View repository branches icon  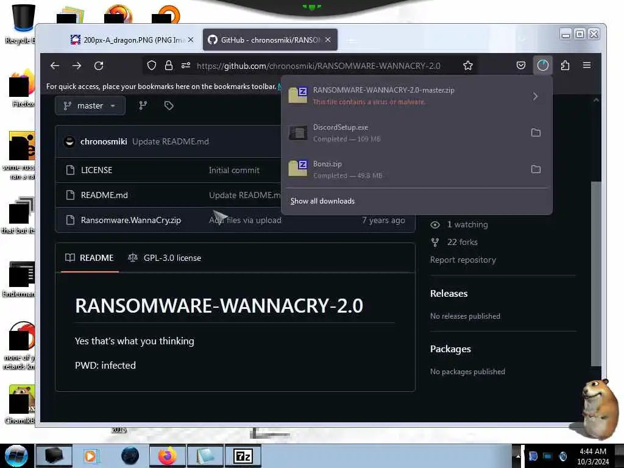coord(143,105)
